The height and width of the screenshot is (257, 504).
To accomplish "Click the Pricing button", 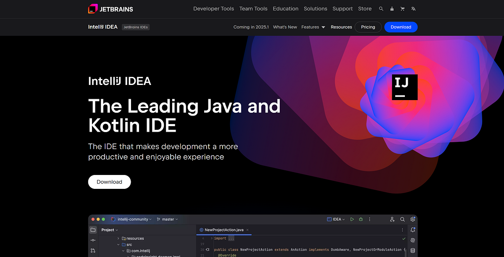I will [x=368, y=26].
